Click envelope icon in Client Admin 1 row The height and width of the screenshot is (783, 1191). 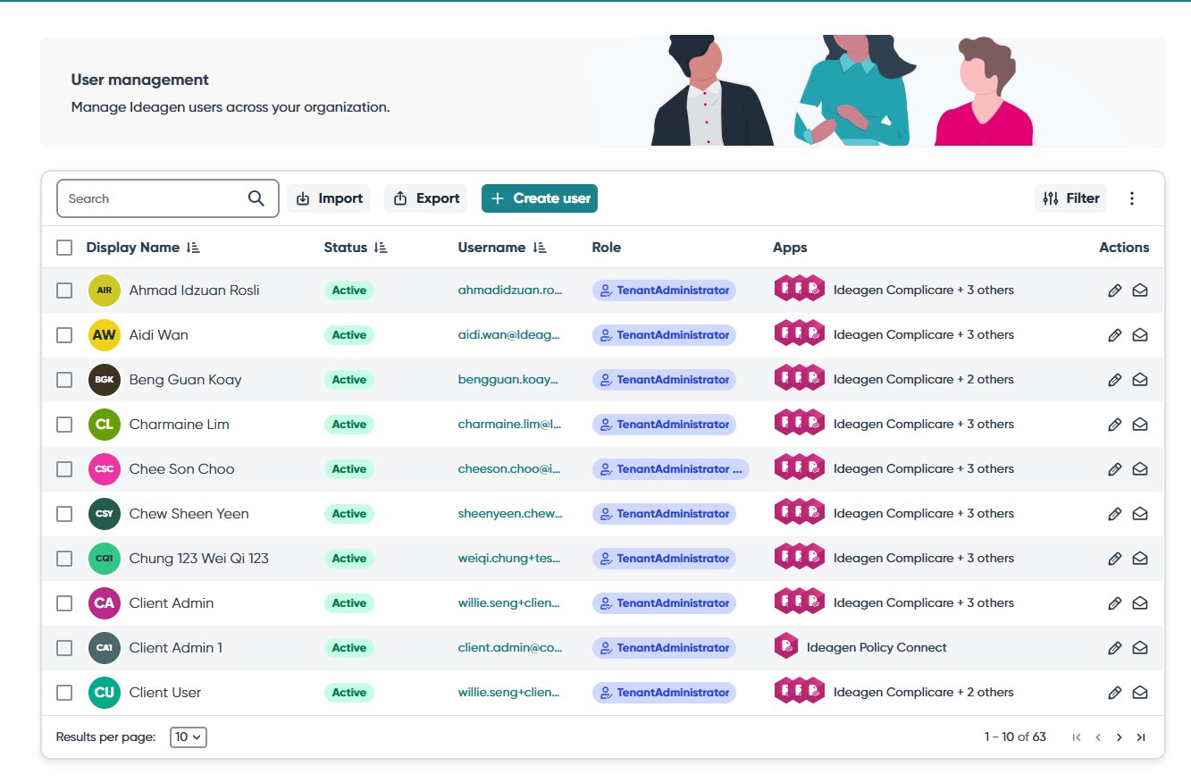tap(1140, 648)
